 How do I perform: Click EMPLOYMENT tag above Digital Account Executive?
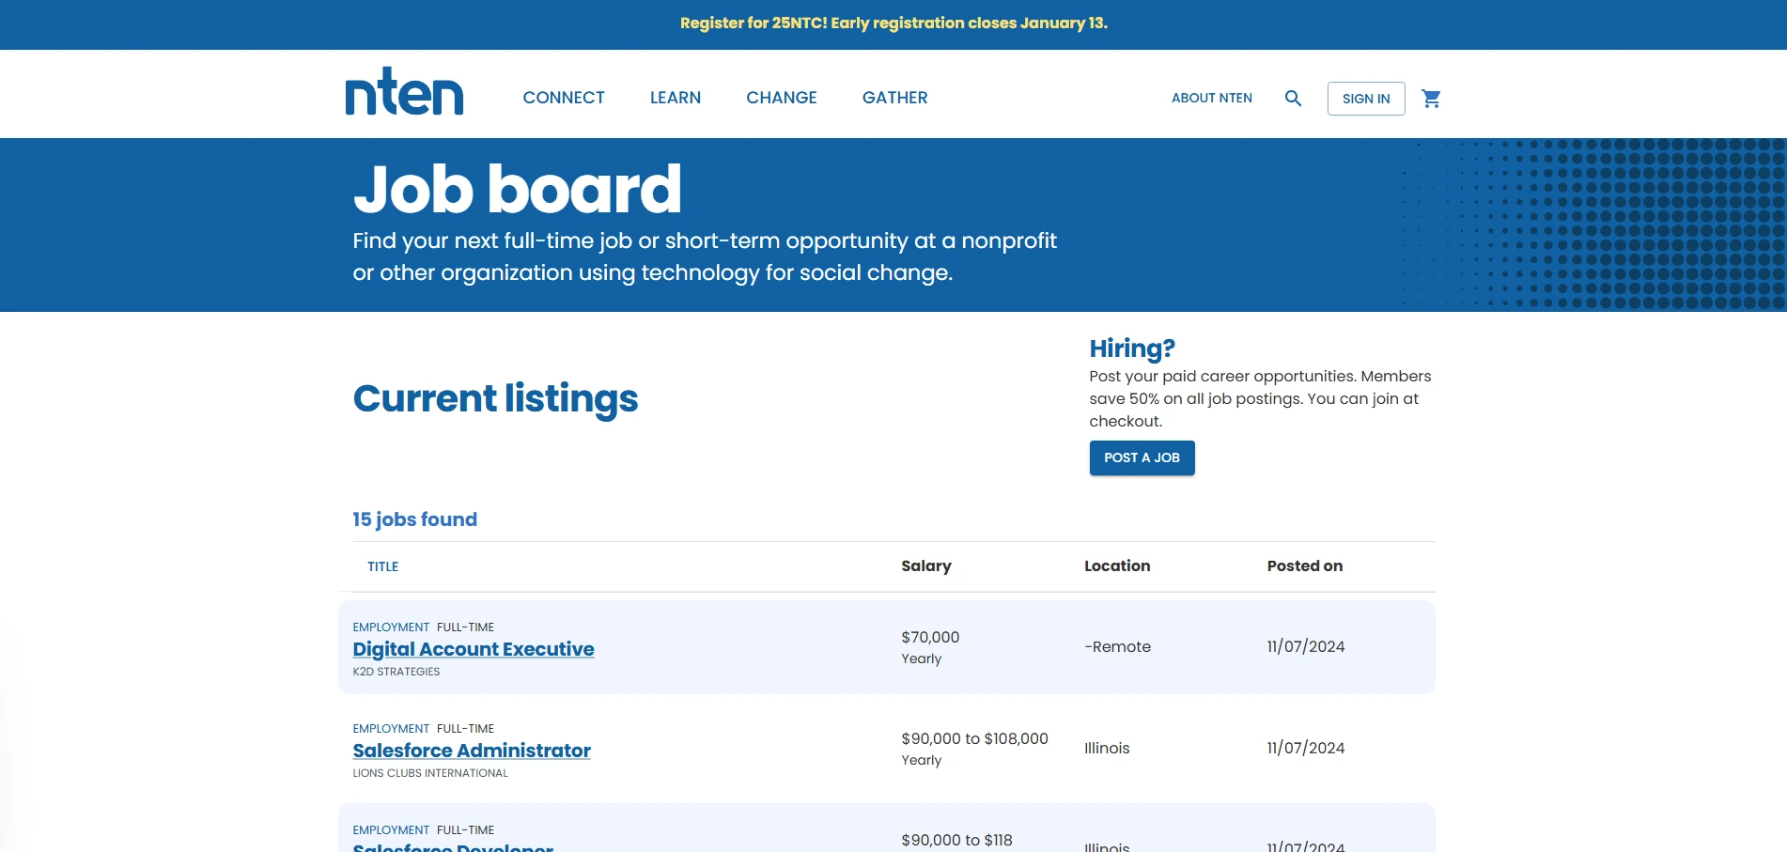coord(391,627)
